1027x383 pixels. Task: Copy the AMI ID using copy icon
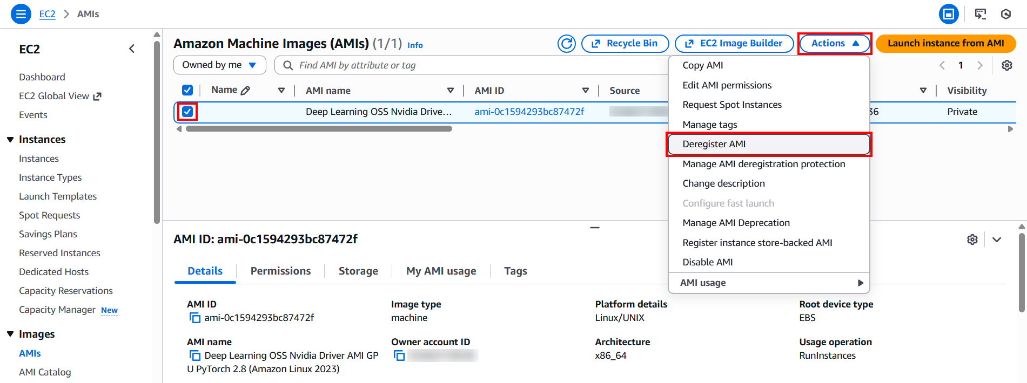pos(194,318)
